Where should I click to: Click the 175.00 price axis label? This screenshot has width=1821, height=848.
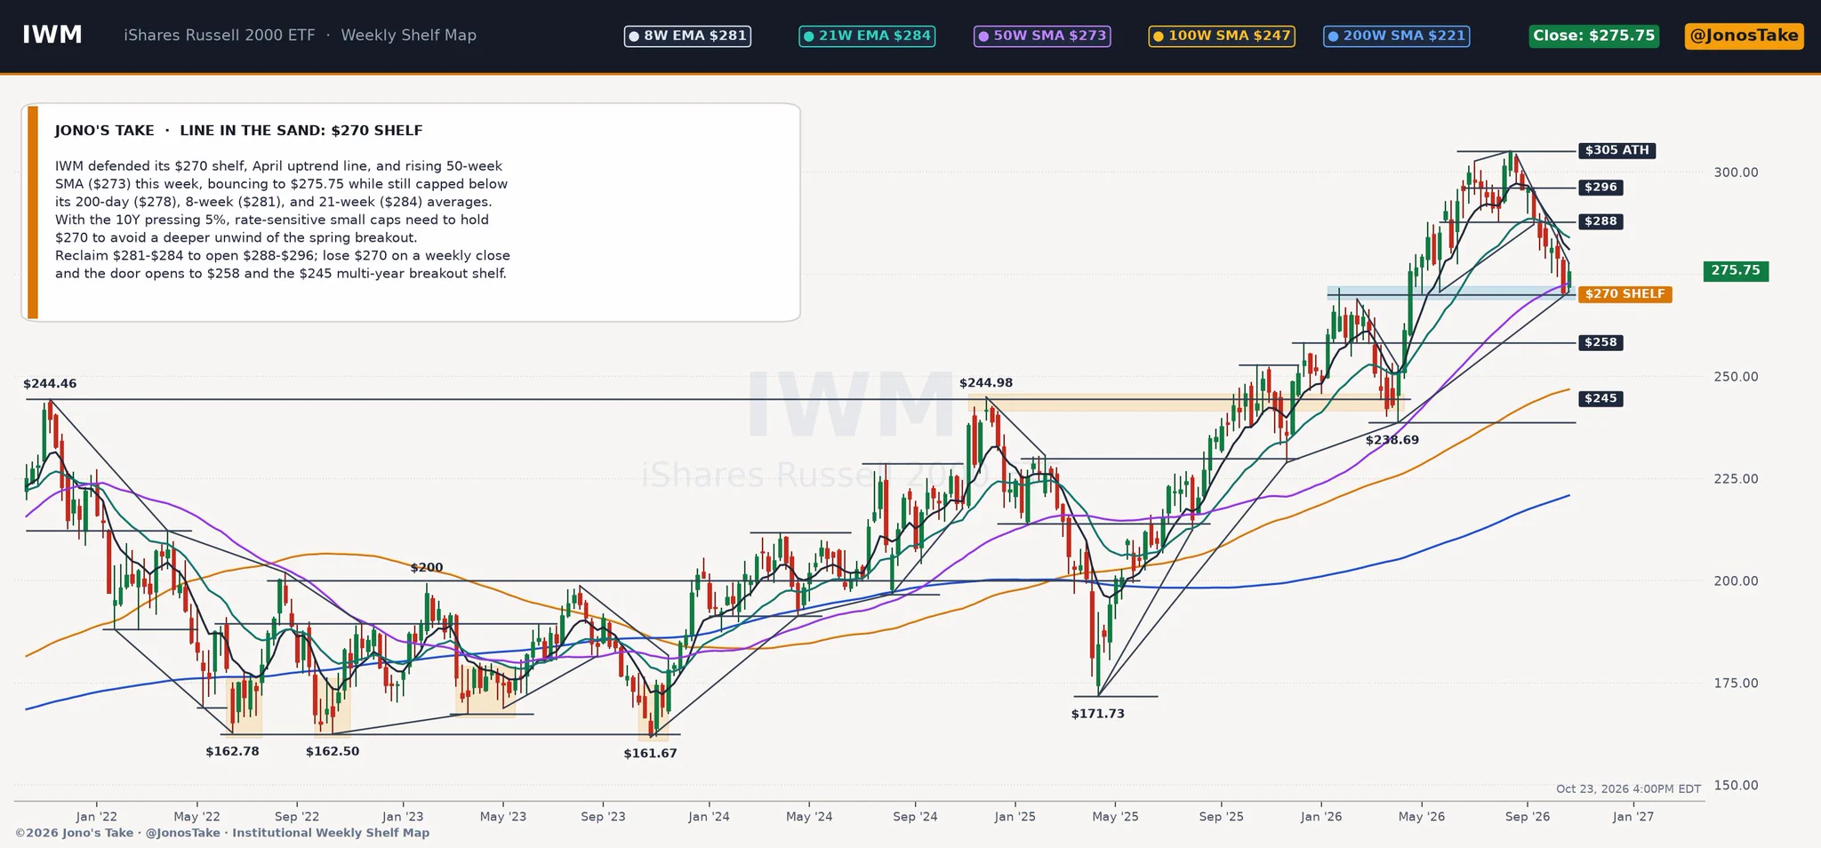pyautogui.click(x=1736, y=684)
